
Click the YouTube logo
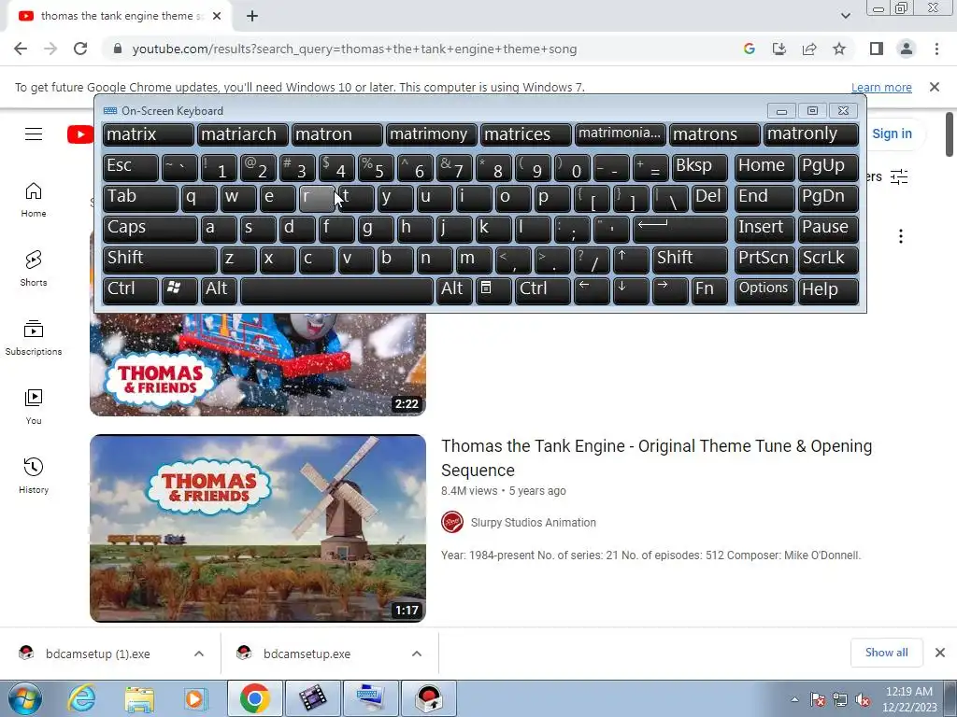click(80, 134)
